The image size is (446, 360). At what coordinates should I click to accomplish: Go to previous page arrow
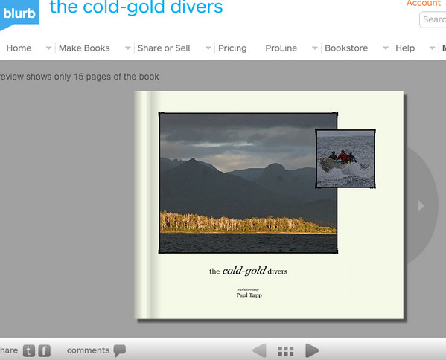[259, 350]
